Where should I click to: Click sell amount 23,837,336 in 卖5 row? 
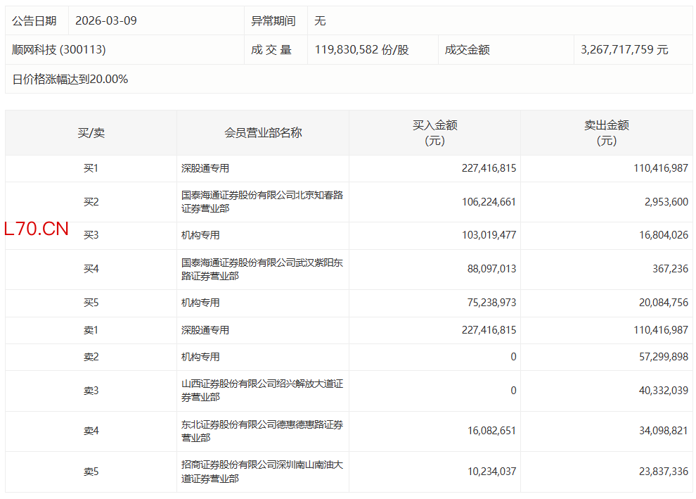[659, 472]
